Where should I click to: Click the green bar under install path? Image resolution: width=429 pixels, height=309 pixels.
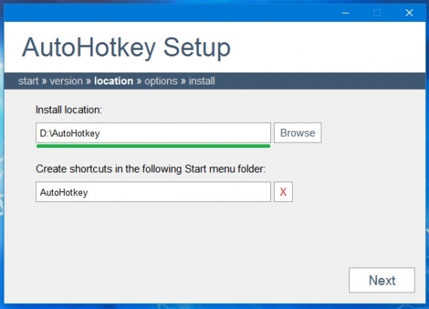coord(154,146)
